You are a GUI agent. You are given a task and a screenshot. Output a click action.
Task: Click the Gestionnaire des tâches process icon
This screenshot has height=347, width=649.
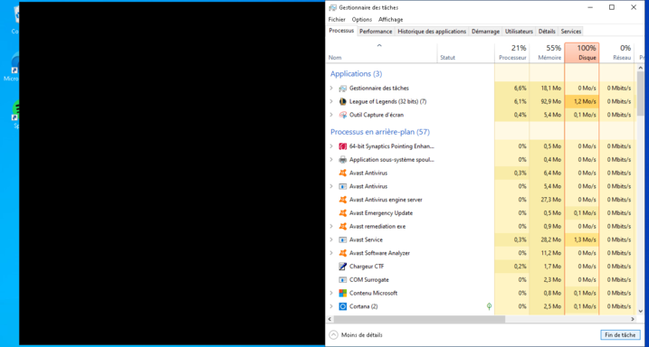(x=343, y=88)
